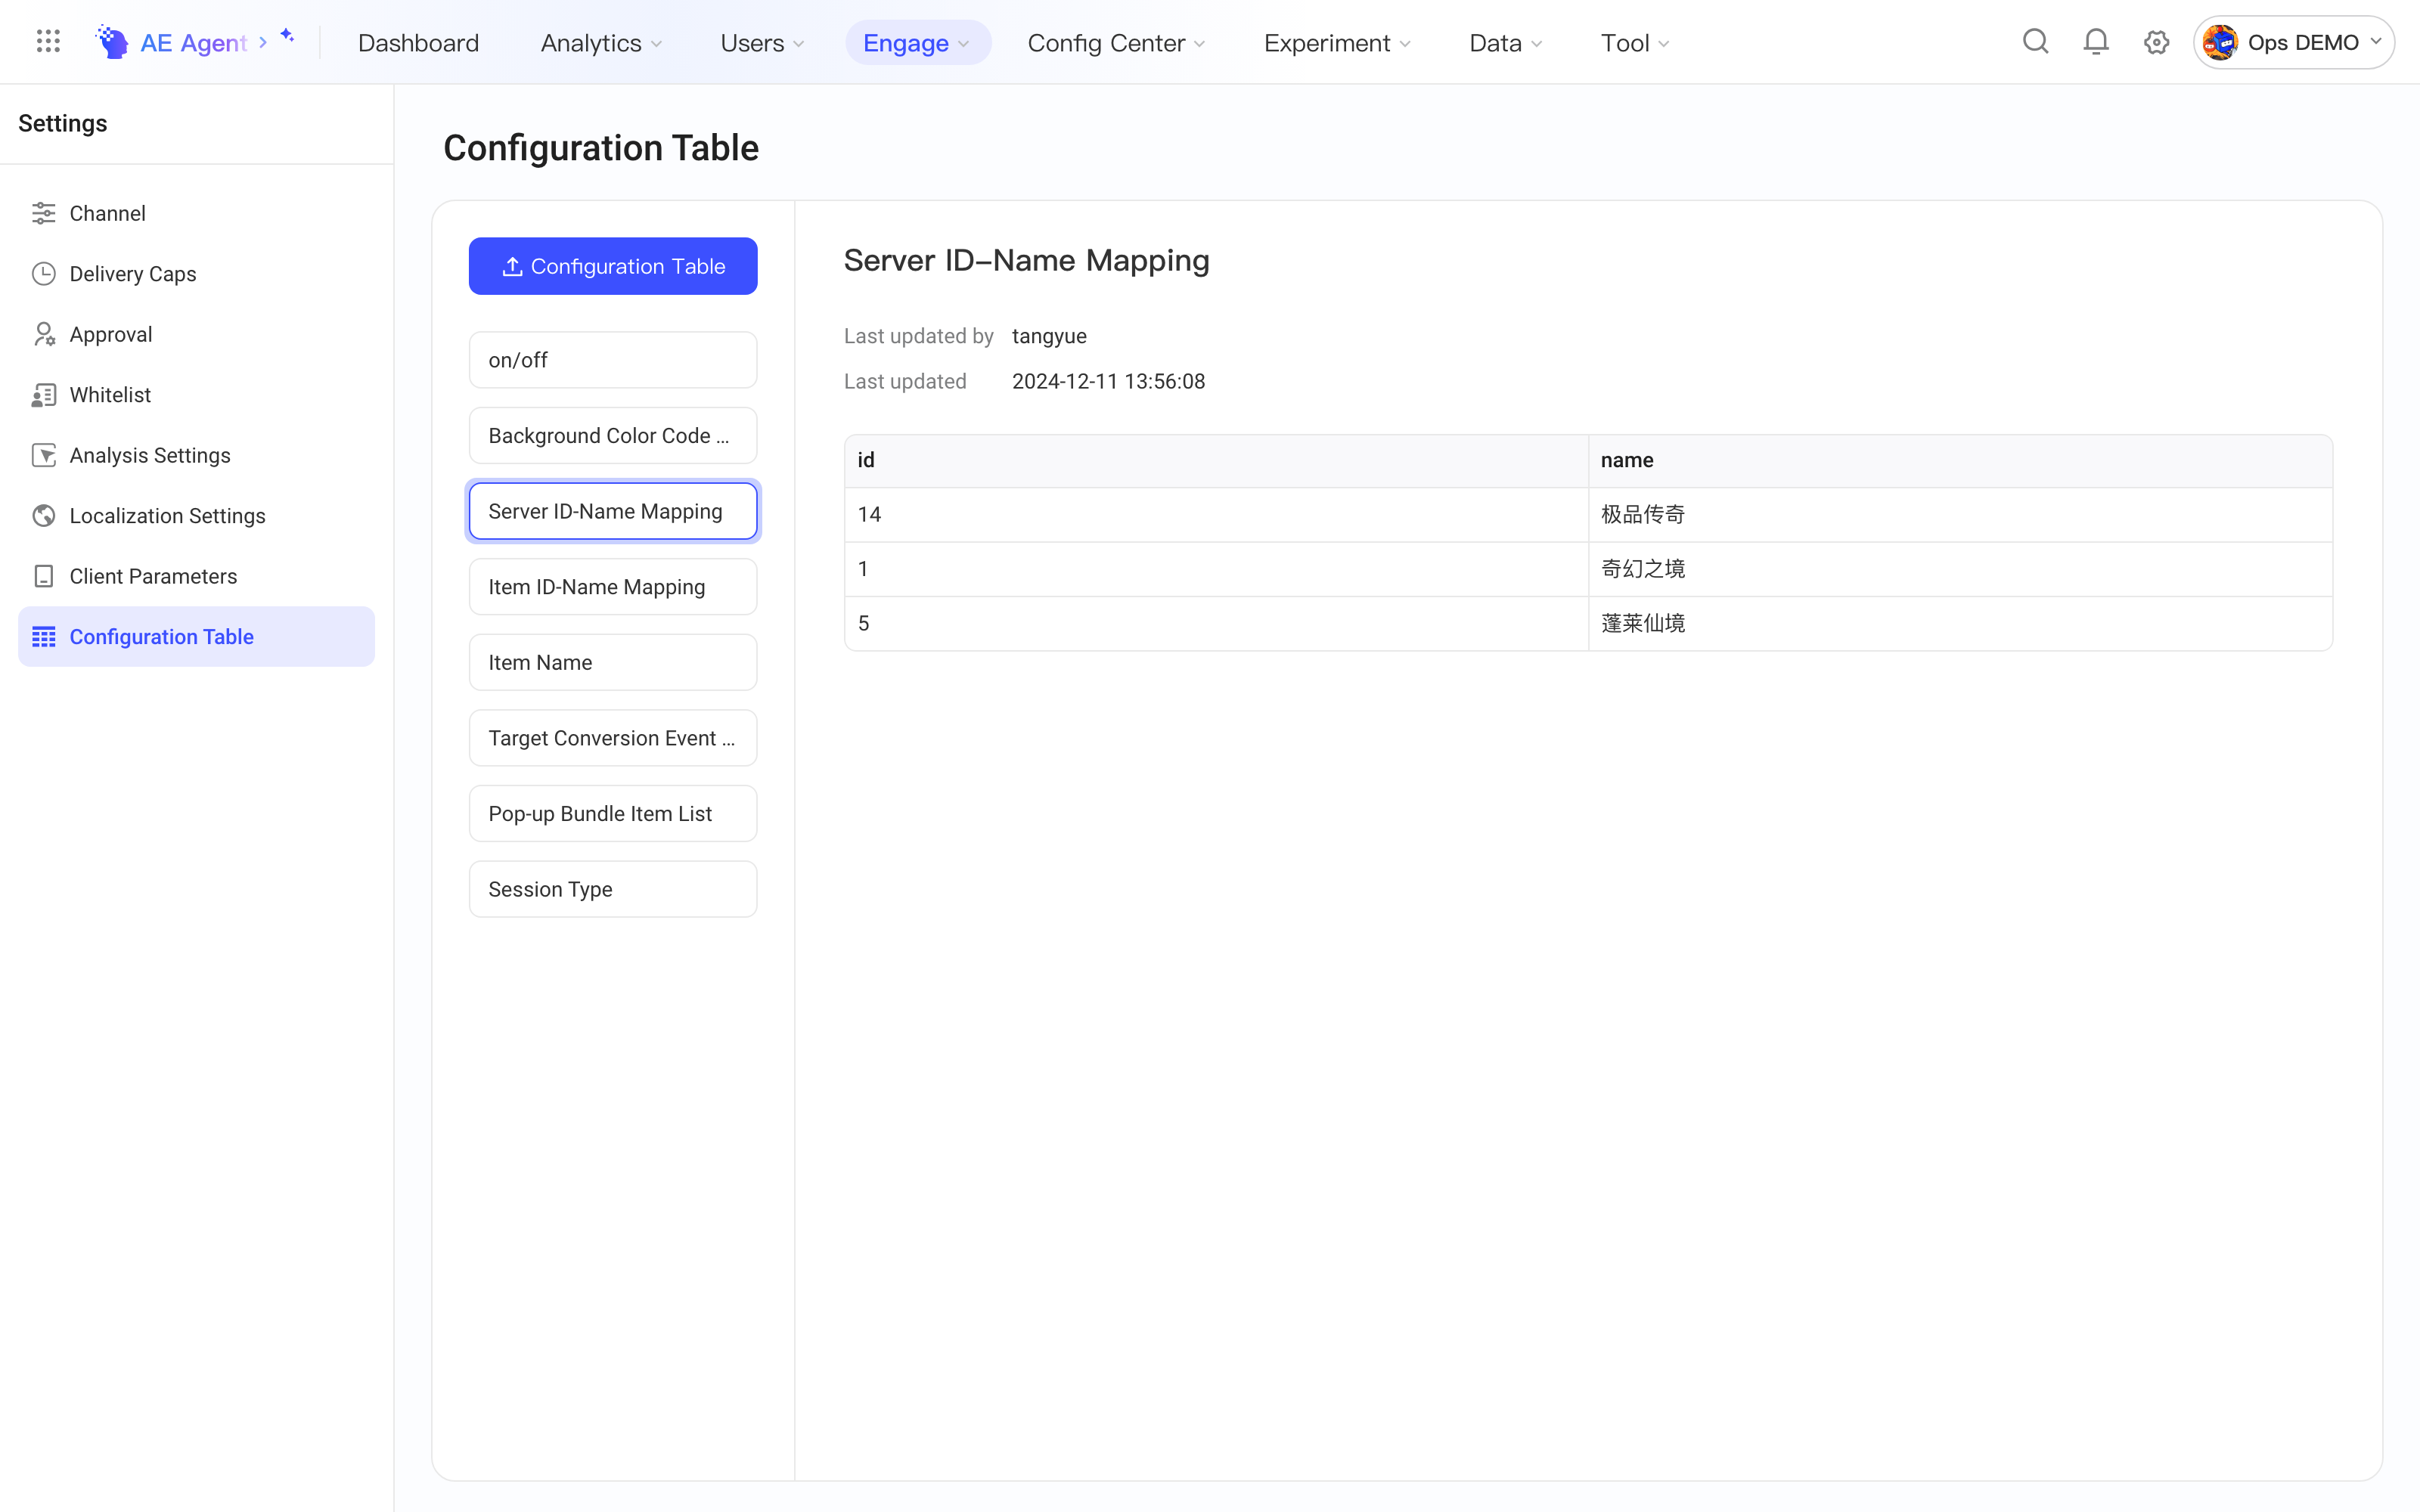
Task: Click the Whitelist contact icon
Action: (x=44, y=395)
